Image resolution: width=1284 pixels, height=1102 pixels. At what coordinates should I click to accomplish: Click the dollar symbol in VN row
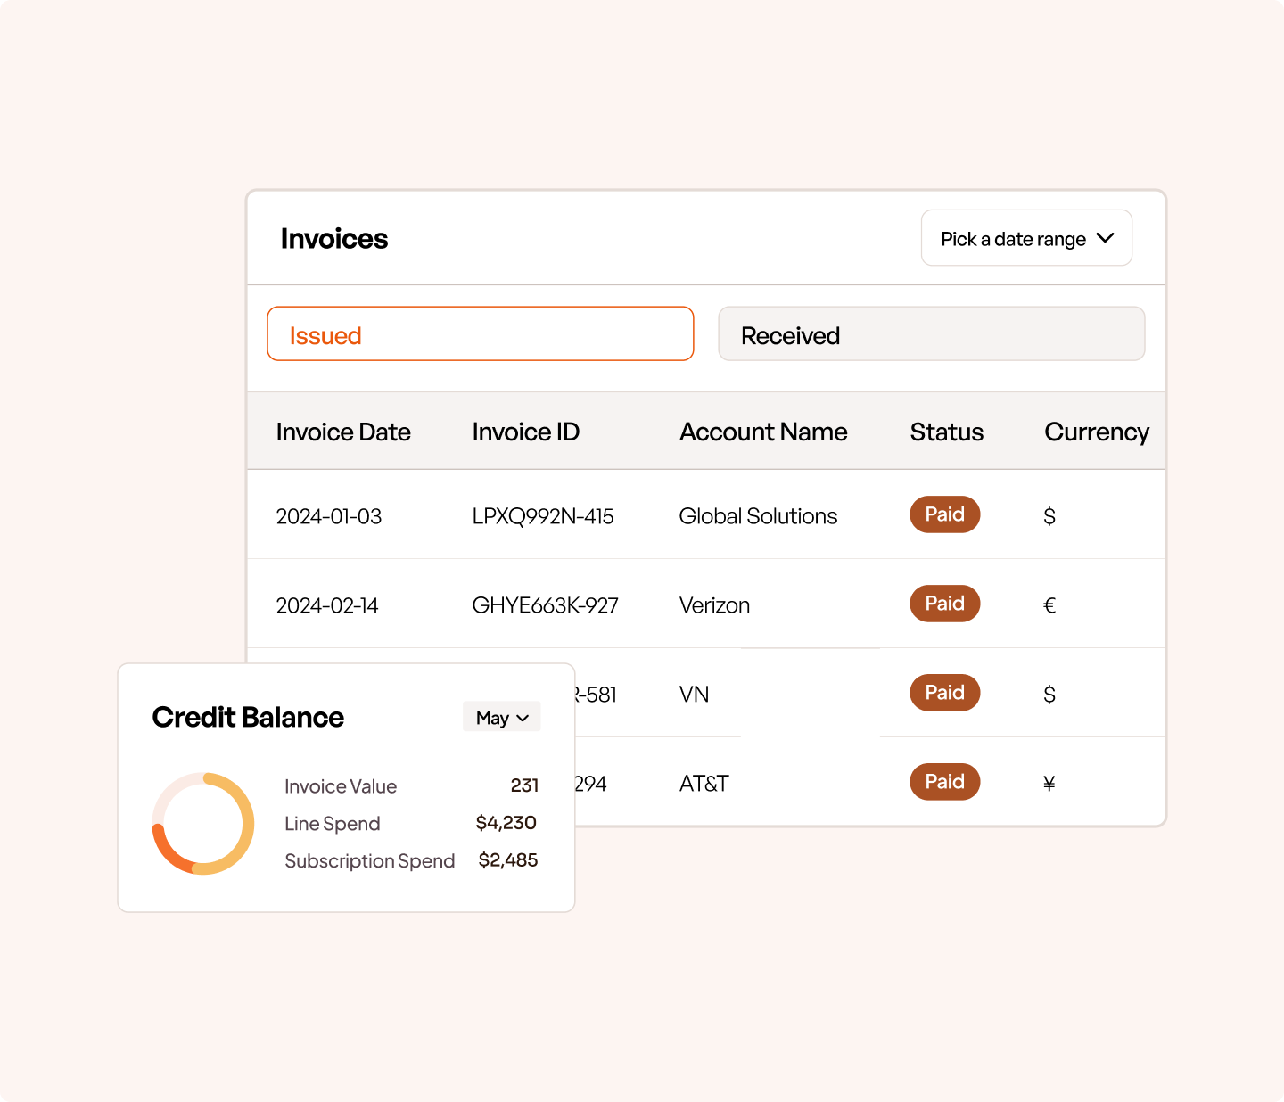[1049, 695]
